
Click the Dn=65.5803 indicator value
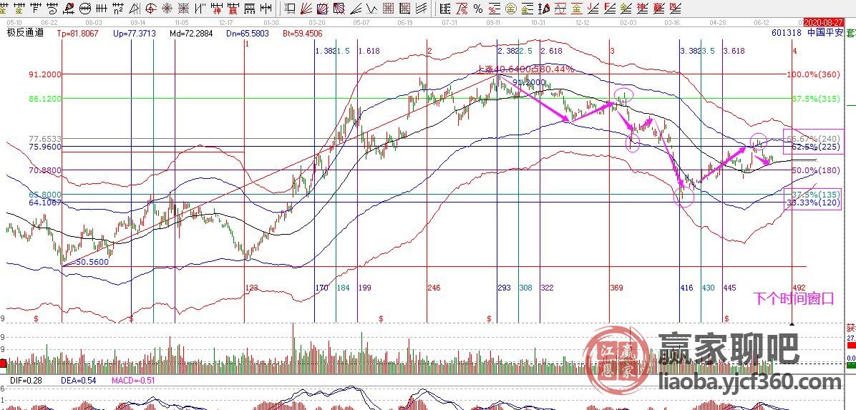click(x=248, y=34)
